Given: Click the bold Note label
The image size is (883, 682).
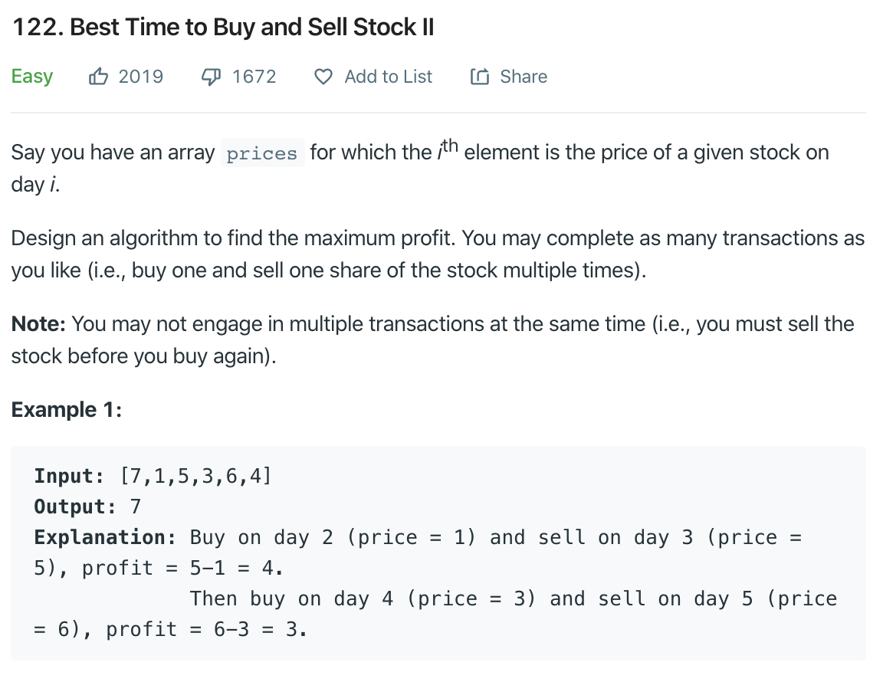Looking at the screenshot, I should [x=38, y=324].
